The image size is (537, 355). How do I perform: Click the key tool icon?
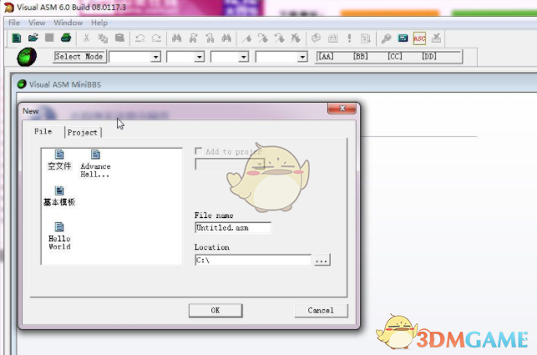click(387, 38)
